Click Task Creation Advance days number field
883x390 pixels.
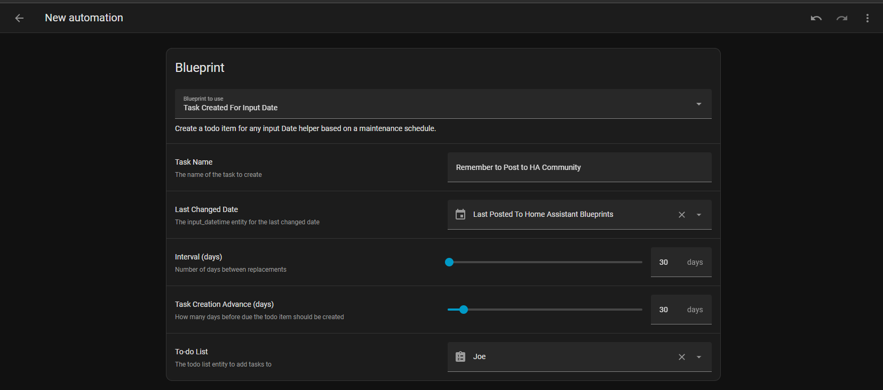click(x=668, y=310)
